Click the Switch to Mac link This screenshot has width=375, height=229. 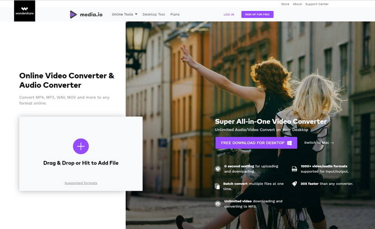click(x=319, y=142)
